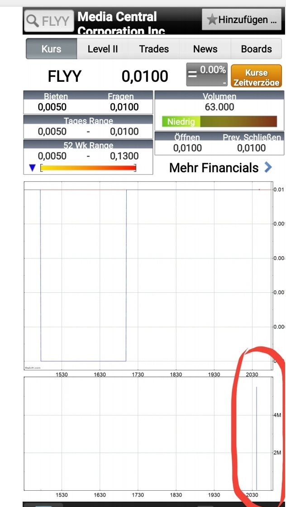Open the Trades tab
Screen dimensions: 286x507
(x=154, y=48)
